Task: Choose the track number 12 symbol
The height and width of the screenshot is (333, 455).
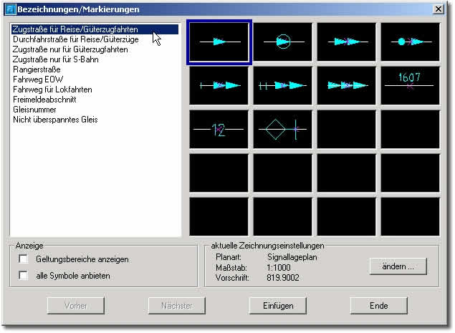Action: click(219, 130)
